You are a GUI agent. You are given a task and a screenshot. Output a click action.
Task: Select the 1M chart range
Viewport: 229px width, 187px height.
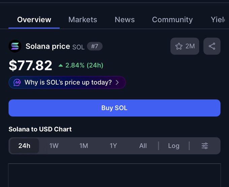[84, 146]
